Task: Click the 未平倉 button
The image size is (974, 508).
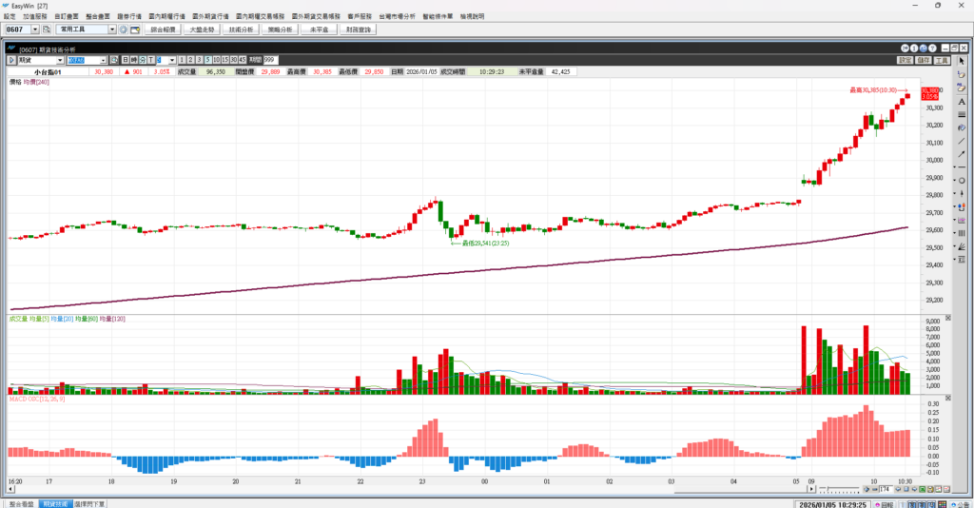Action: click(x=319, y=29)
